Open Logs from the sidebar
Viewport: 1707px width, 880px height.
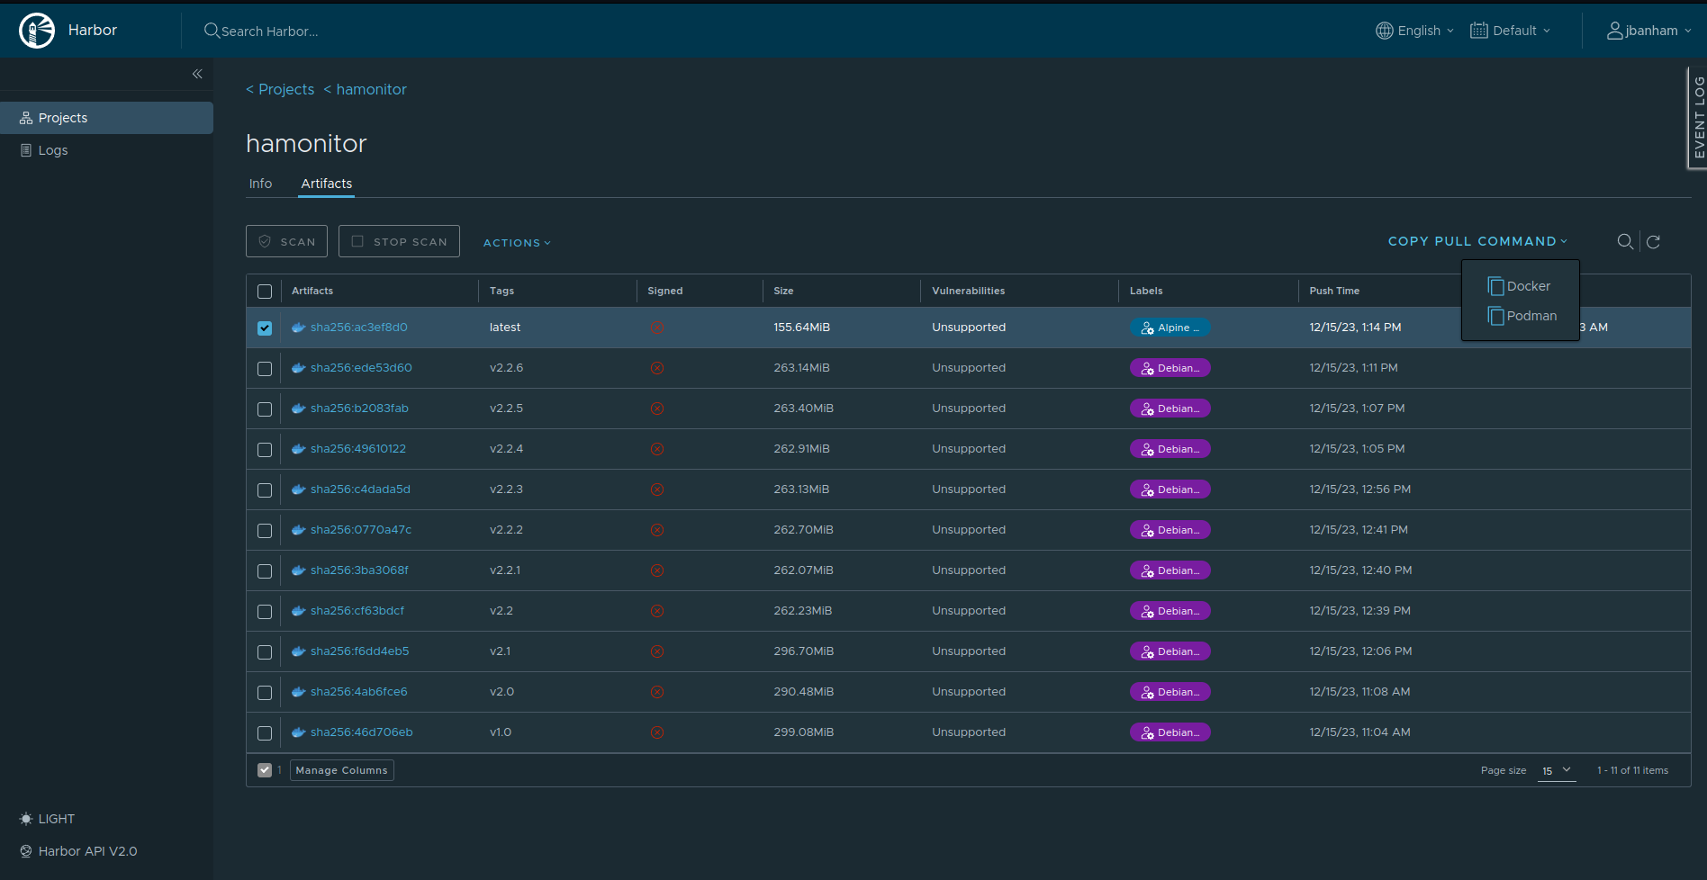click(x=52, y=149)
